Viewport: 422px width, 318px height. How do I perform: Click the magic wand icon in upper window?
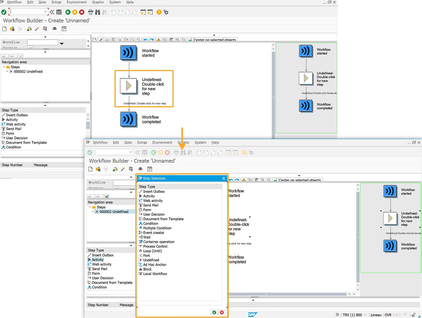pos(37,29)
